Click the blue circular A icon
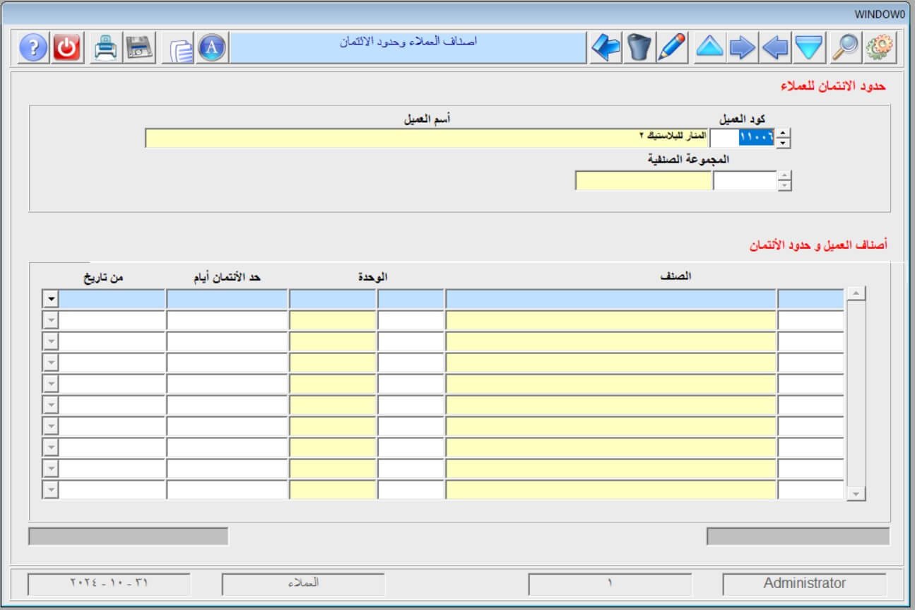Screen dimensions: 915x610 212,48
